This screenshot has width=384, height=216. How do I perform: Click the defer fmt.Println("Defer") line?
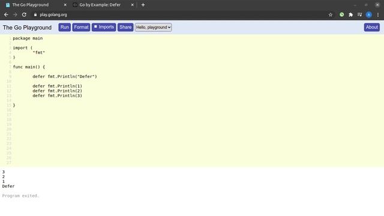click(x=65, y=76)
